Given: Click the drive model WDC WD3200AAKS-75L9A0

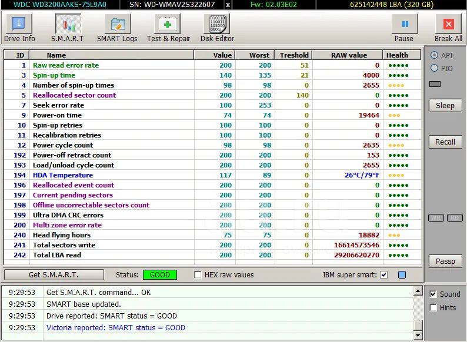Looking at the screenshot, I should [x=60, y=5].
